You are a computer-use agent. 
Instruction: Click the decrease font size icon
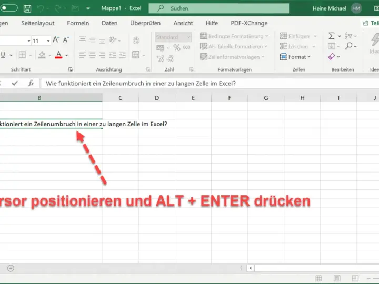(x=66, y=39)
